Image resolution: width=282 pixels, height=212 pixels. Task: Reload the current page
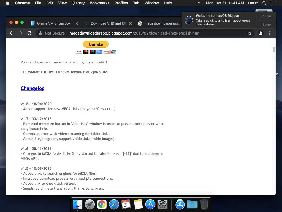(x=29, y=33)
